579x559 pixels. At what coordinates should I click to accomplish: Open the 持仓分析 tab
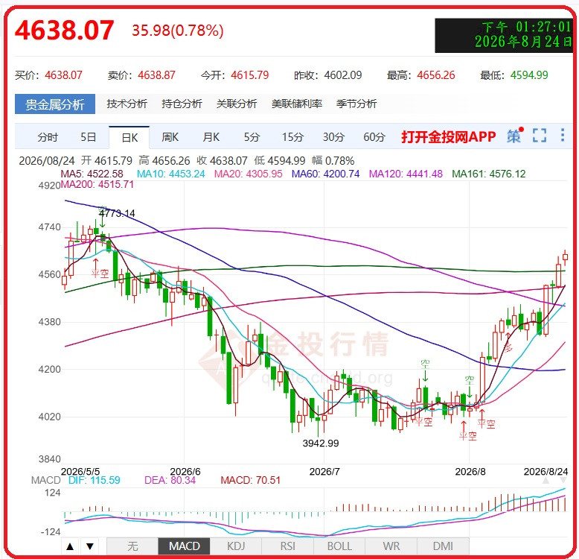tap(182, 104)
